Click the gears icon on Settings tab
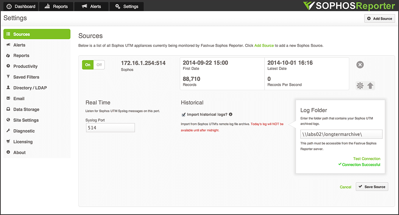Screen dimensions: 399x215 pyautogui.click(x=118, y=6)
